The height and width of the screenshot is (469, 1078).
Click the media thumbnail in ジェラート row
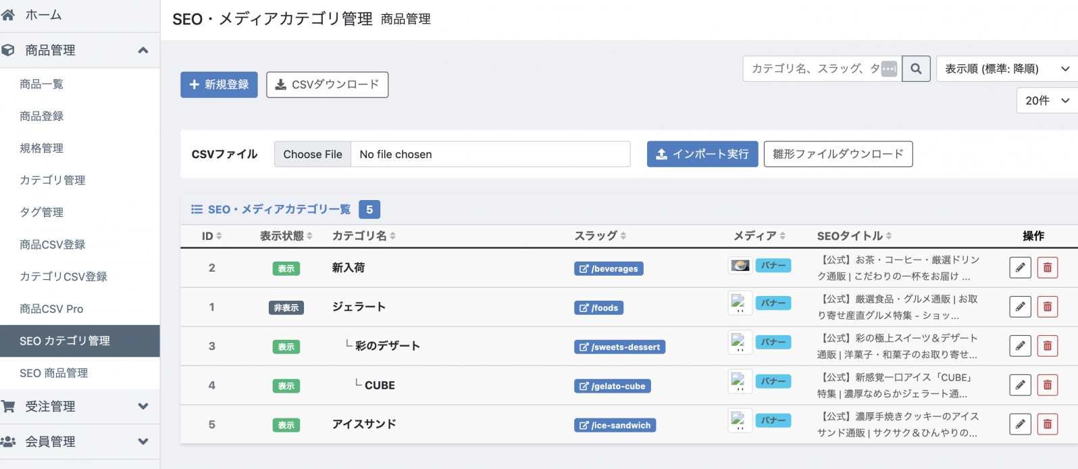tap(740, 303)
